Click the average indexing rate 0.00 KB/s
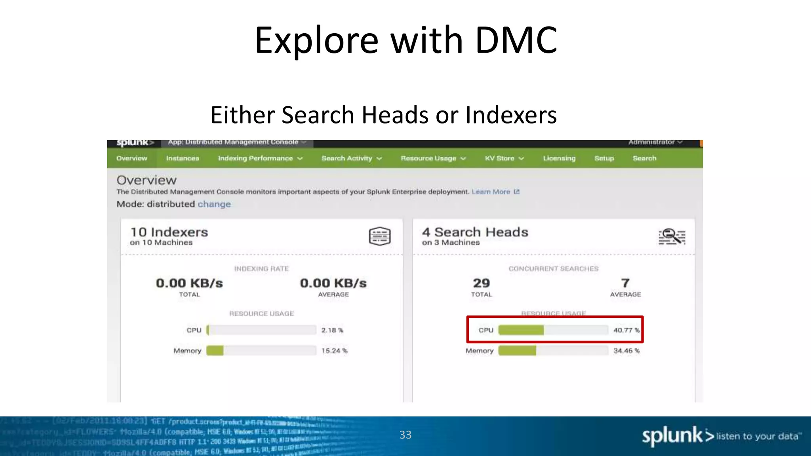811x456 pixels. (x=333, y=283)
